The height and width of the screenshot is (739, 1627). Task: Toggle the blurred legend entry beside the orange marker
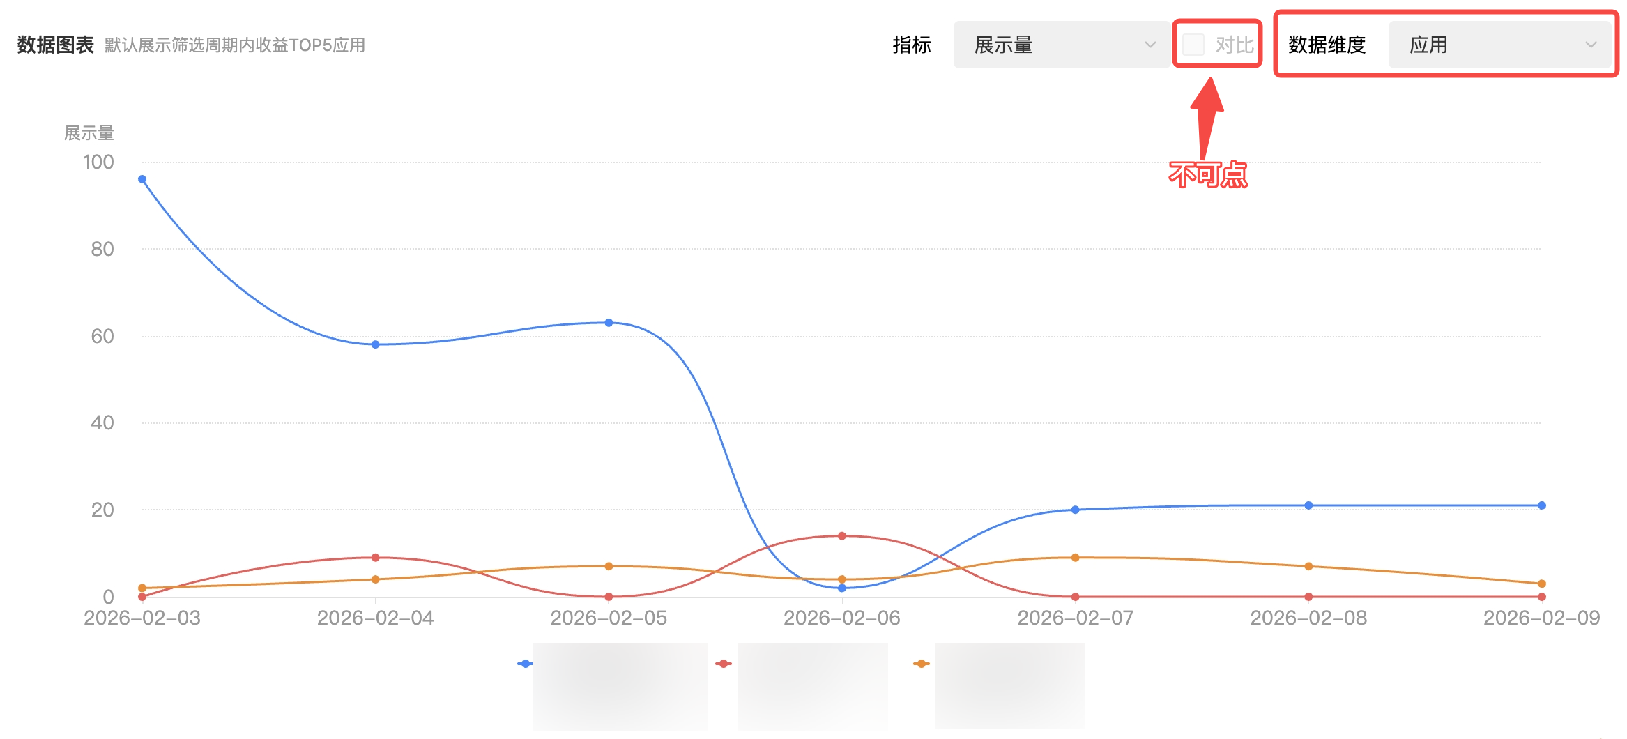pyautogui.click(x=1010, y=685)
